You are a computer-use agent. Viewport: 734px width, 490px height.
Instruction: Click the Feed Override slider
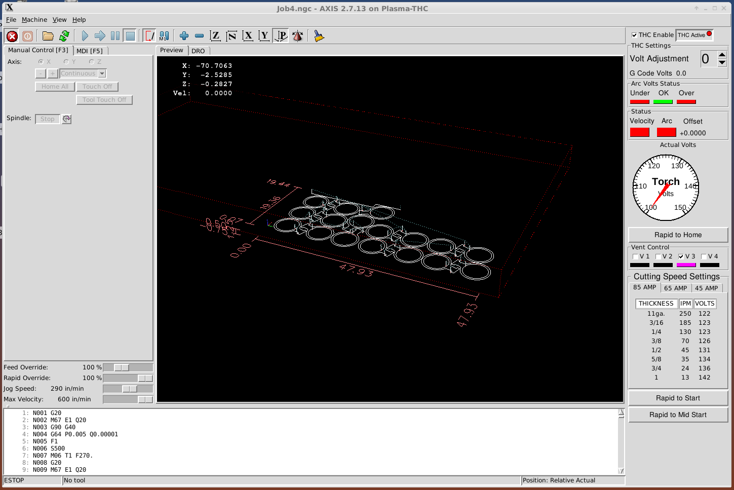coord(128,367)
